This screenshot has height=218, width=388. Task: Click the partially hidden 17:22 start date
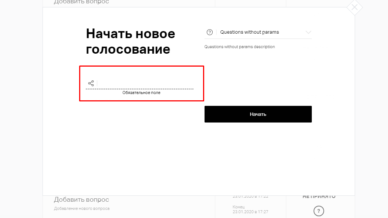pyautogui.click(x=250, y=197)
